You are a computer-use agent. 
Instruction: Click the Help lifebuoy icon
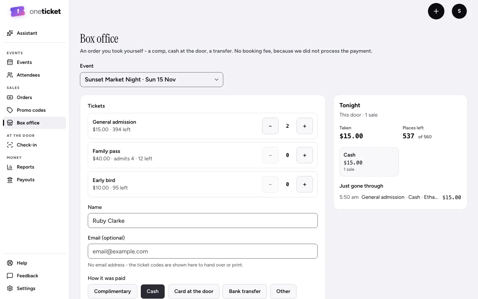[x=10, y=263]
